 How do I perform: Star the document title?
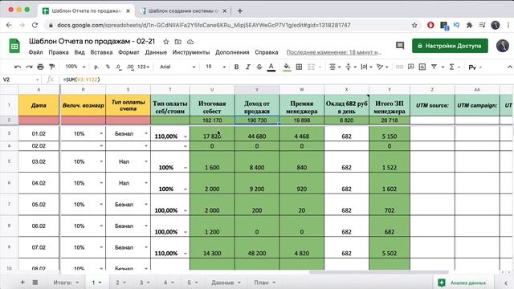[x=166, y=42]
